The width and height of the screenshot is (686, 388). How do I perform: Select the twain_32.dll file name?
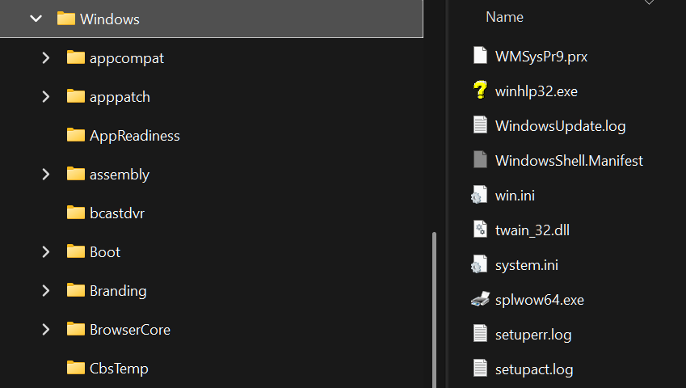point(532,230)
